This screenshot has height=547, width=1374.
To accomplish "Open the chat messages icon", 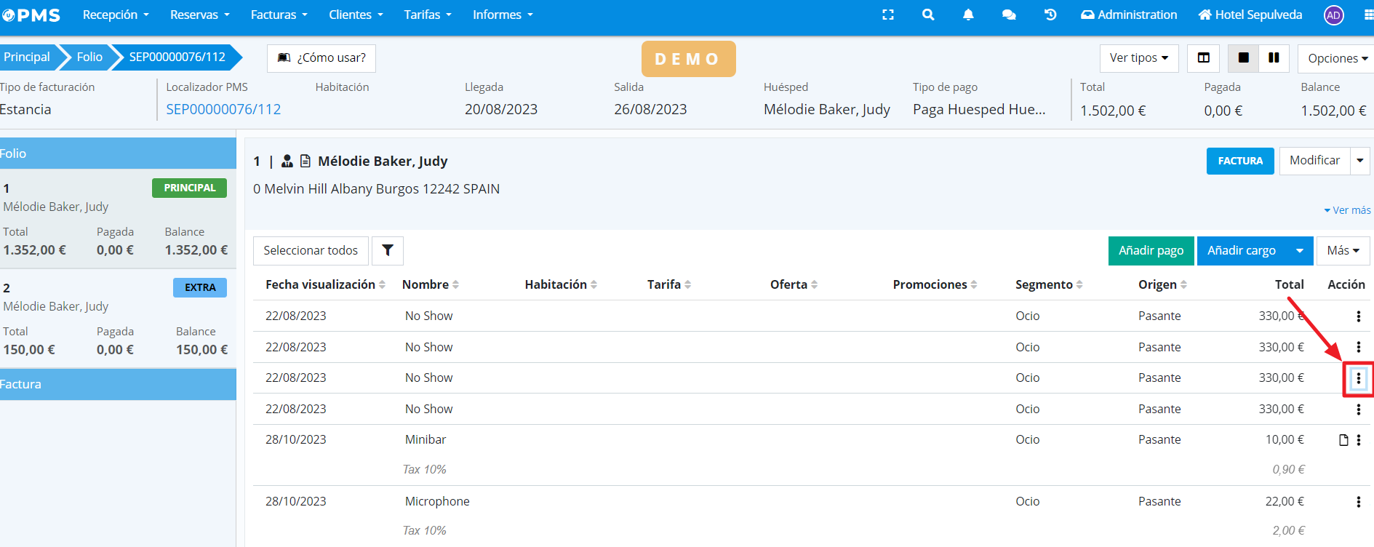I will (x=1009, y=15).
